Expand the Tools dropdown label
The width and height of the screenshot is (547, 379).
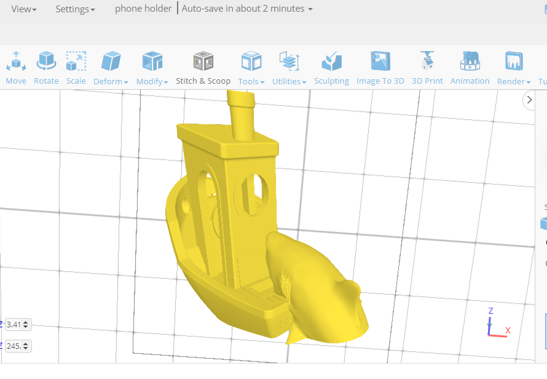pos(251,81)
